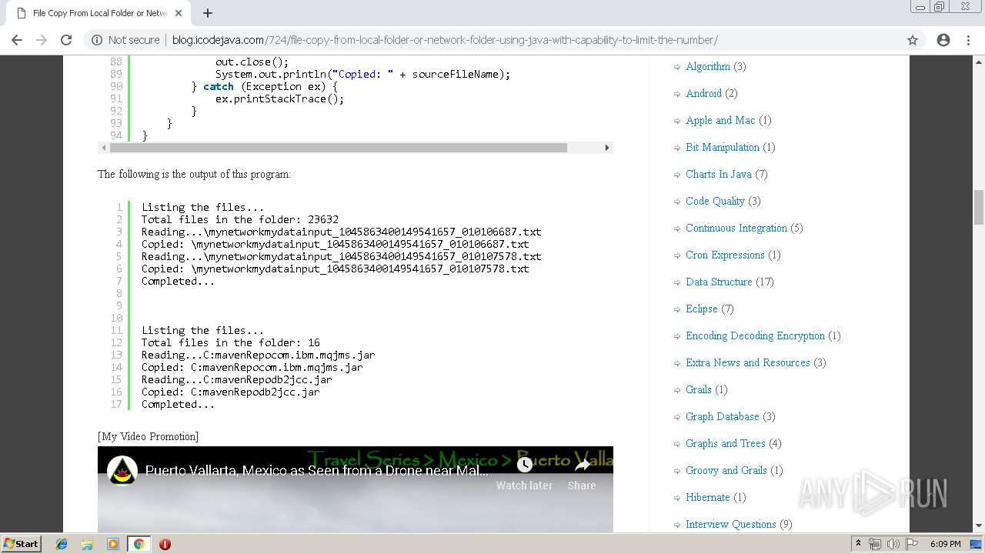Open the Chrome three-dot menu
The height and width of the screenshot is (554, 985).
pyautogui.click(x=968, y=40)
